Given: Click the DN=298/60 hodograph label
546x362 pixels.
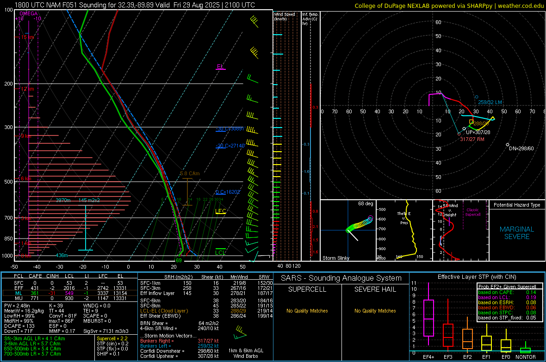Looking at the screenshot, I should click(x=521, y=148).
